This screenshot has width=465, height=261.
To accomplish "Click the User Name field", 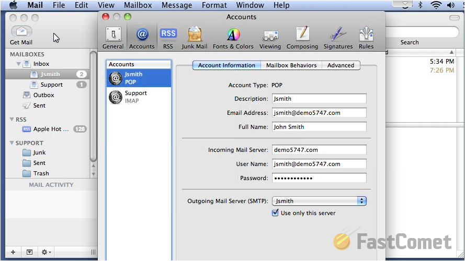I will pyautogui.click(x=319, y=164).
